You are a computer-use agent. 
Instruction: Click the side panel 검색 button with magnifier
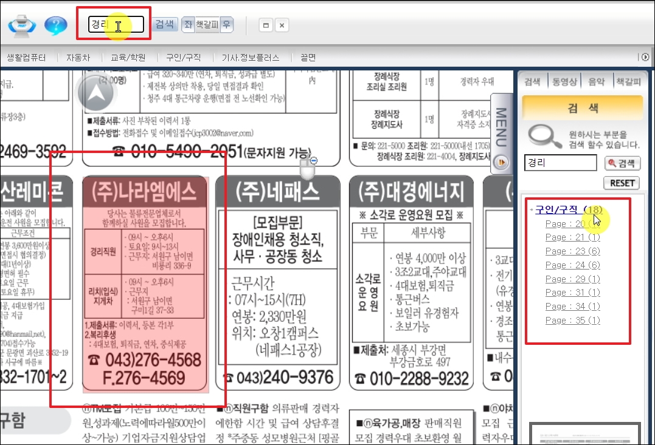point(622,163)
